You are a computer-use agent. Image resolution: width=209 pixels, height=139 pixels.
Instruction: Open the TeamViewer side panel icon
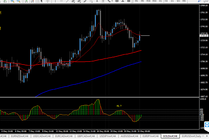click(x=207, y=125)
